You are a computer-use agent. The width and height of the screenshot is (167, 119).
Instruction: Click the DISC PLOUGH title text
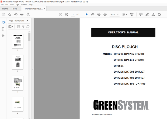coord(125,47)
